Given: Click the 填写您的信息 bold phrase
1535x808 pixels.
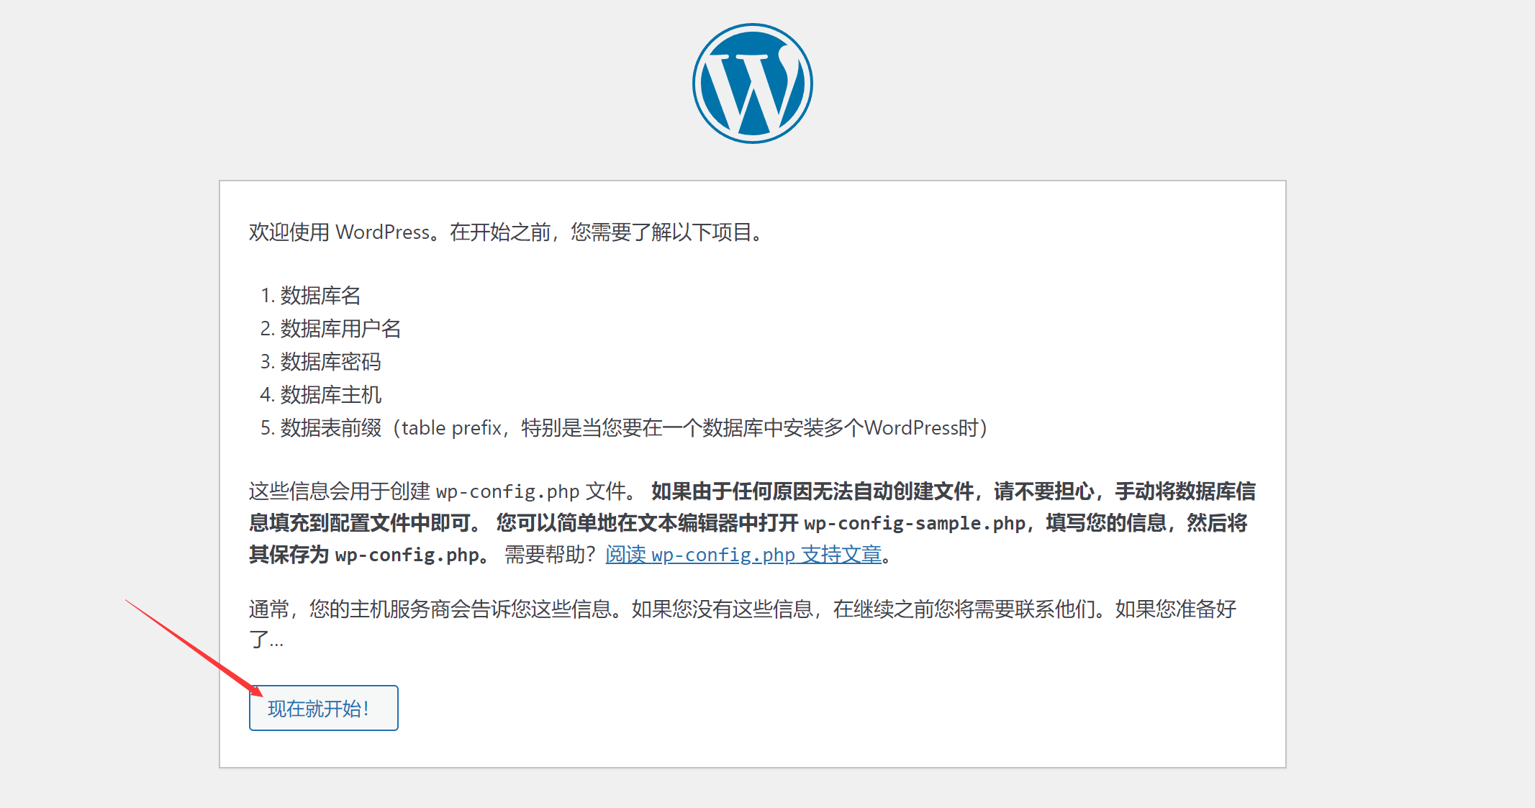Looking at the screenshot, I should coord(1105,523).
